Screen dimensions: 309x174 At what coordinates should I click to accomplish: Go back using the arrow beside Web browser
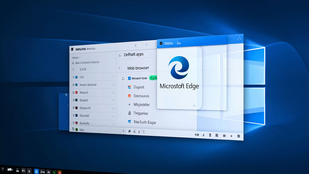coord(119,68)
